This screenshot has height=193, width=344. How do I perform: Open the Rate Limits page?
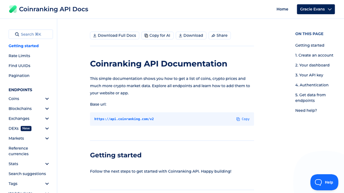click(x=19, y=56)
